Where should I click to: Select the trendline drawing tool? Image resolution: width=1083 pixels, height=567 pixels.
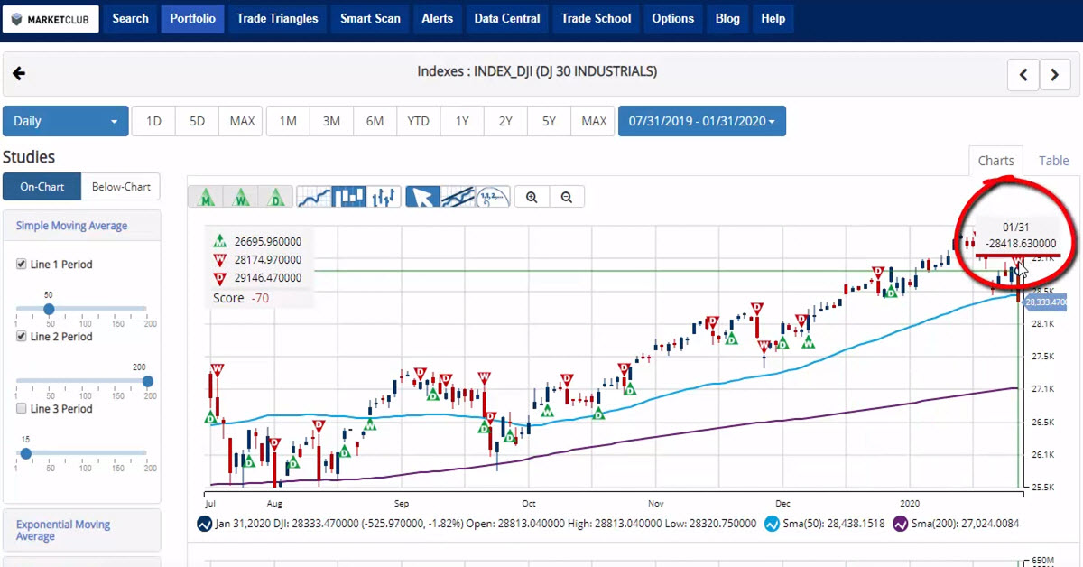(456, 196)
